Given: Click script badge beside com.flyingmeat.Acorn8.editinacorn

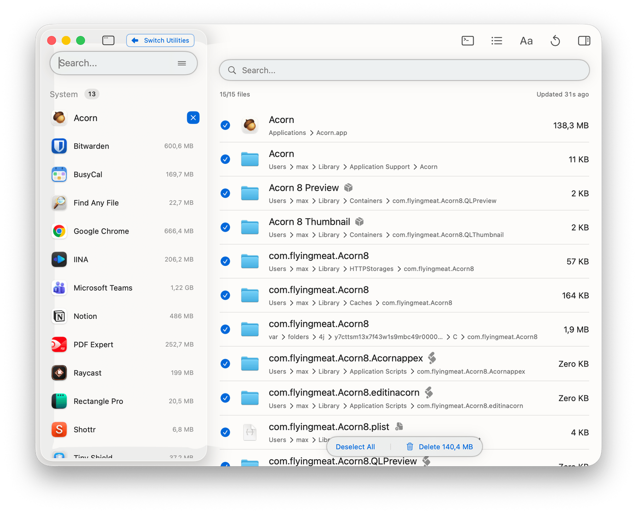Looking at the screenshot, I should 428,392.
